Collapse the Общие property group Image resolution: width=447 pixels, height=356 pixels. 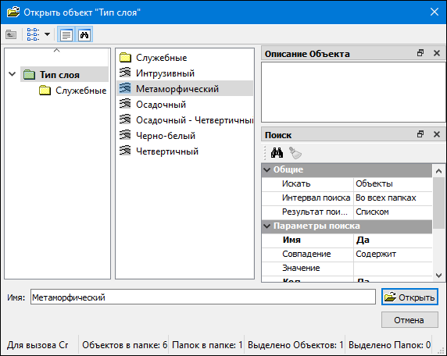[267, 169]
